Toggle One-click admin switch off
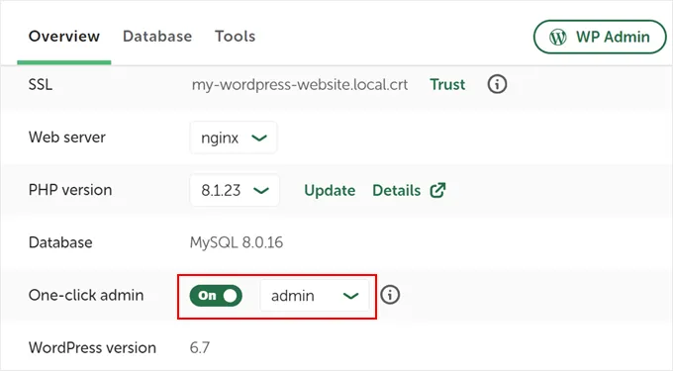 point(216,296)
